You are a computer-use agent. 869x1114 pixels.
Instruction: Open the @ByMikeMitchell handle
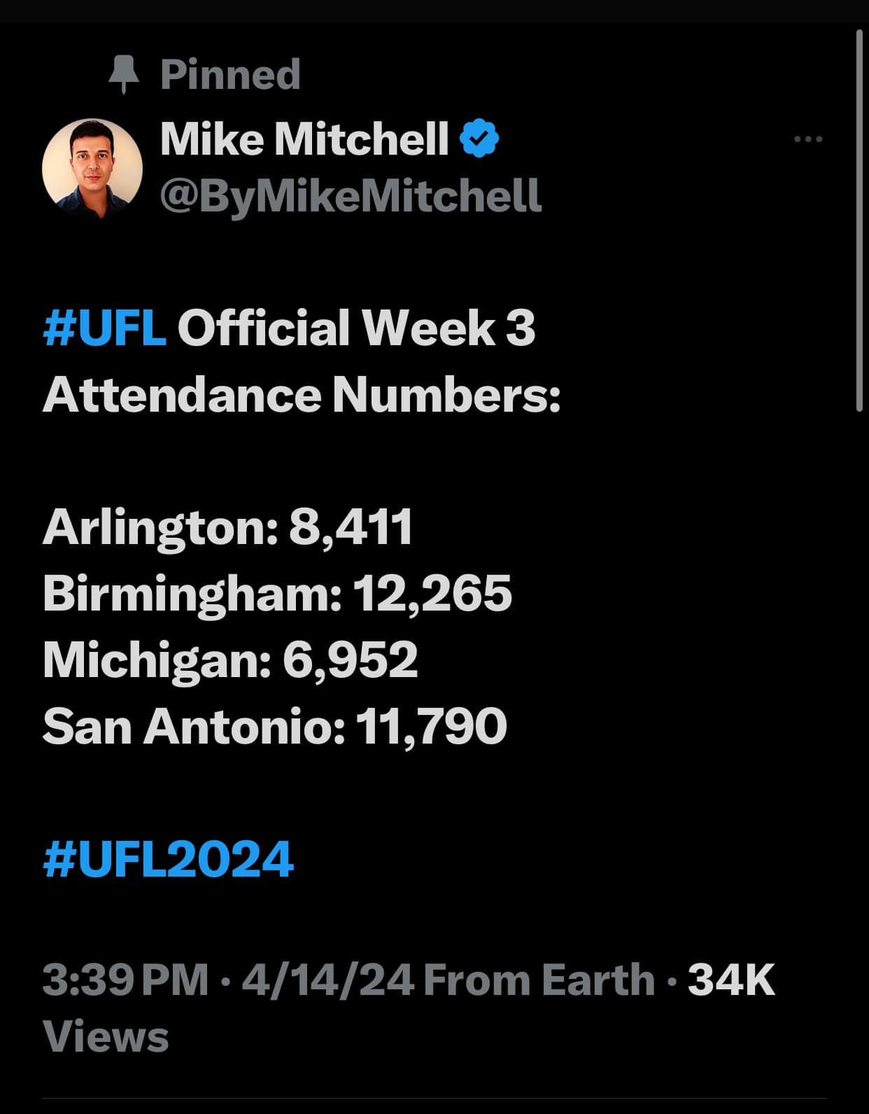pos(351,195)
